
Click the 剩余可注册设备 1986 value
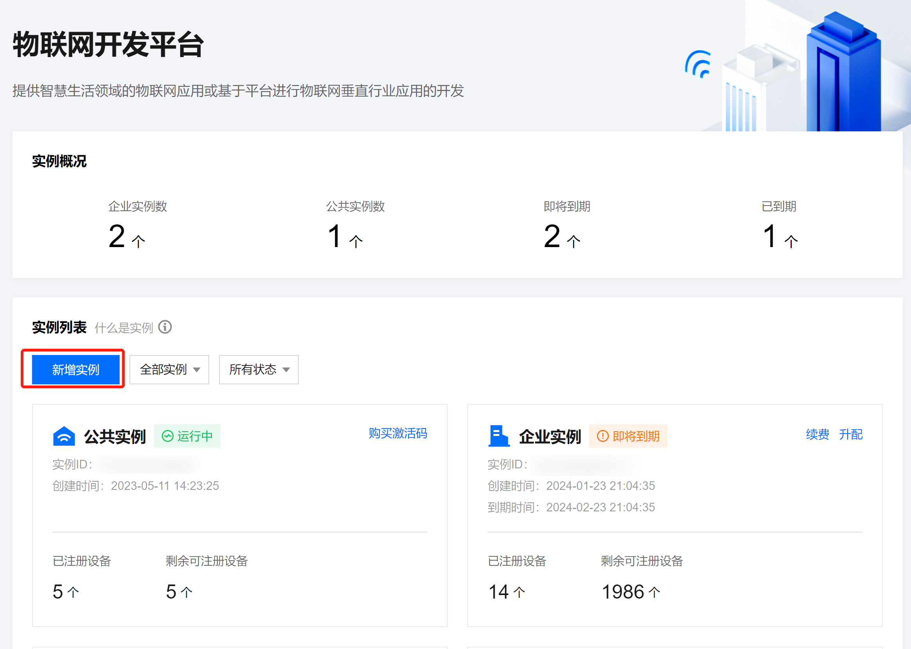[623, 592]
